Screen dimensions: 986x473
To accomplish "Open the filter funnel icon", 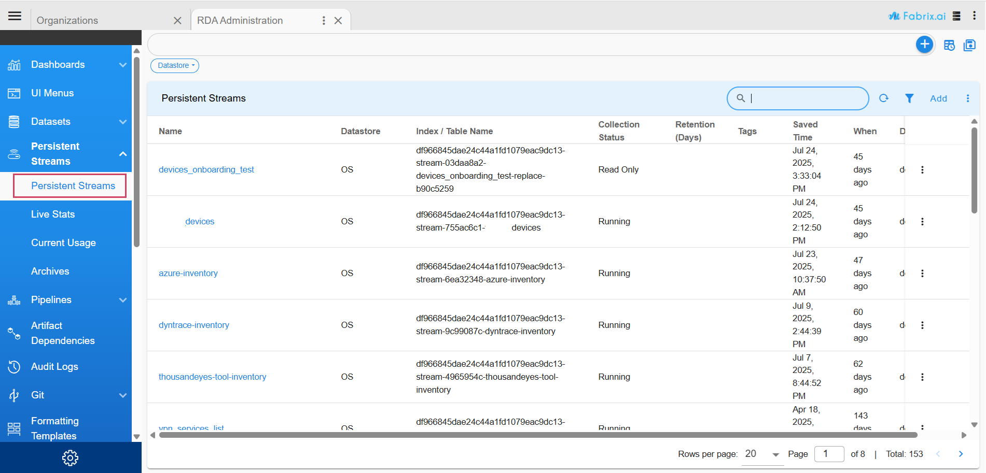I will tap(909, 98).
